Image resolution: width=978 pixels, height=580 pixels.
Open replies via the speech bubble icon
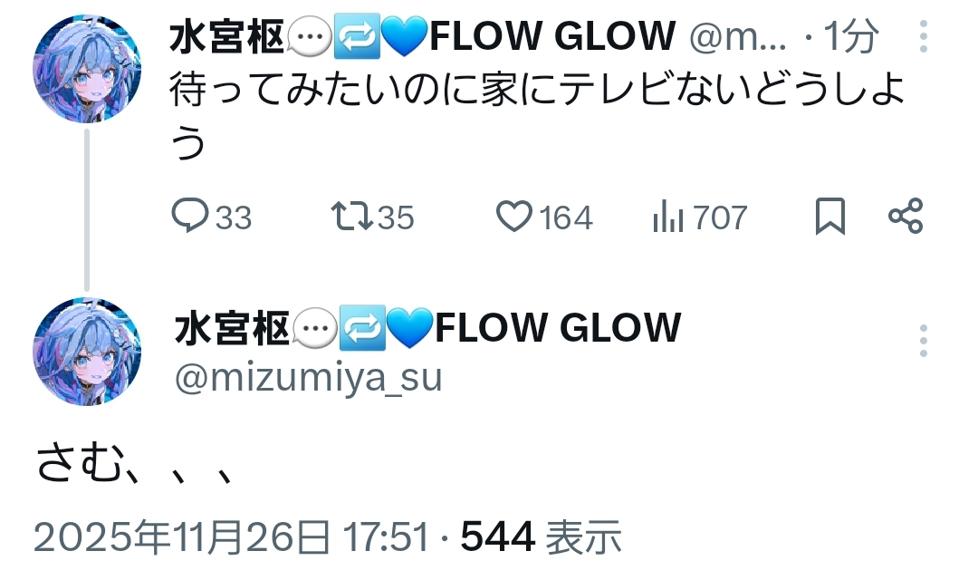pyautogui.click(x=189, y=216)
